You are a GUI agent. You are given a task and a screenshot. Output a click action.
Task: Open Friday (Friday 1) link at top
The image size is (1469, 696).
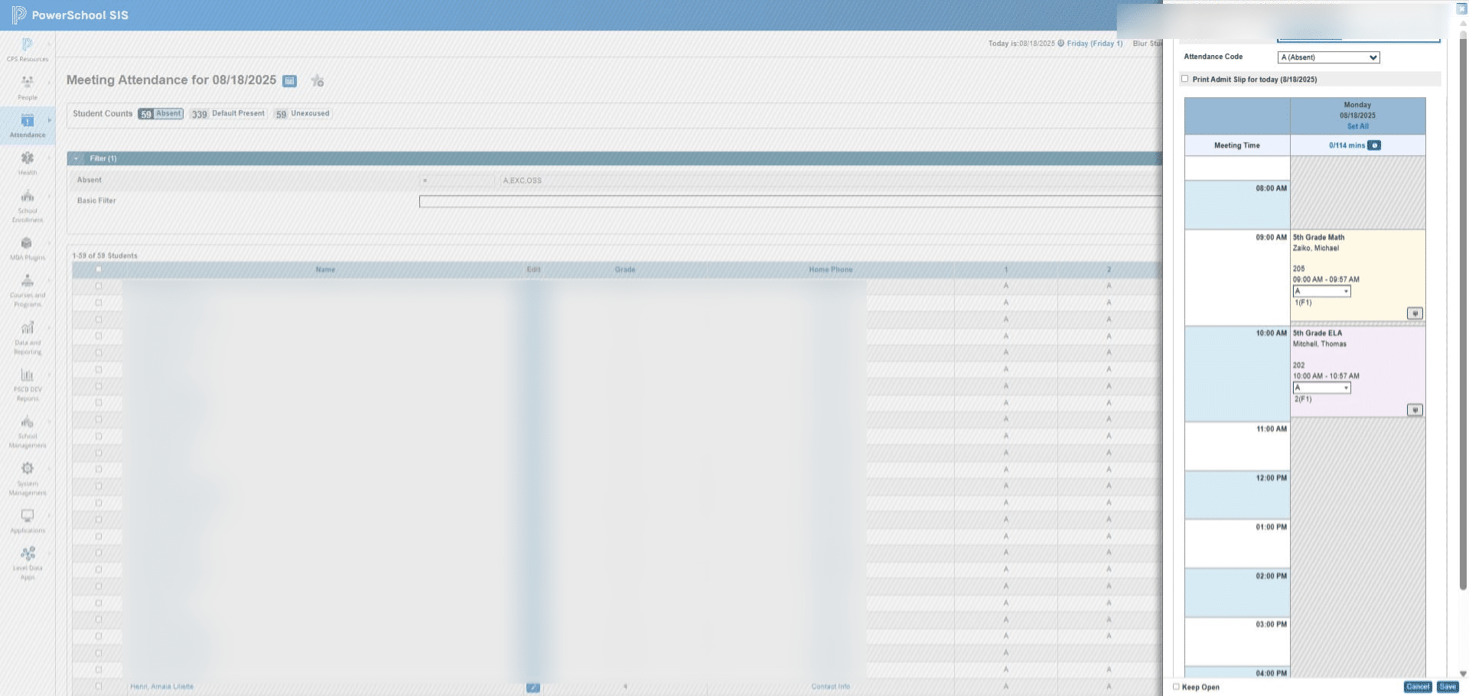[x=1095, y=44]
